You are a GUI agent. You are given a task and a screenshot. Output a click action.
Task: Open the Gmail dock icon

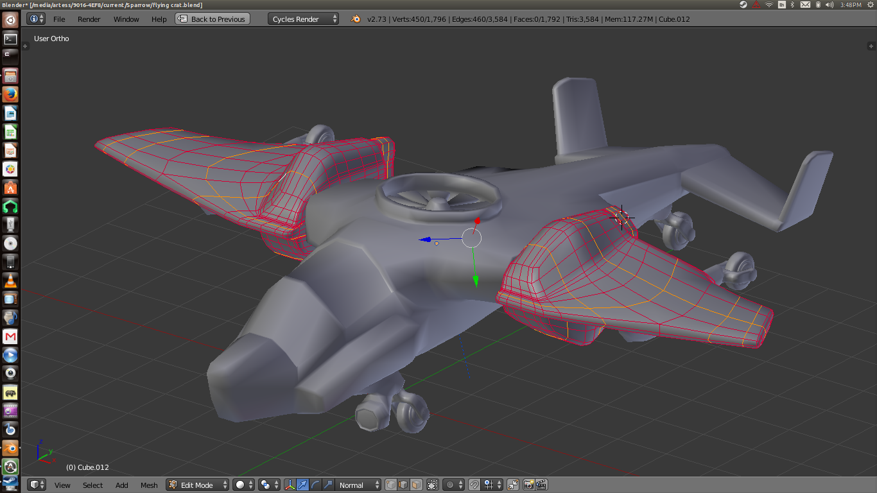[x=10, y=336]
